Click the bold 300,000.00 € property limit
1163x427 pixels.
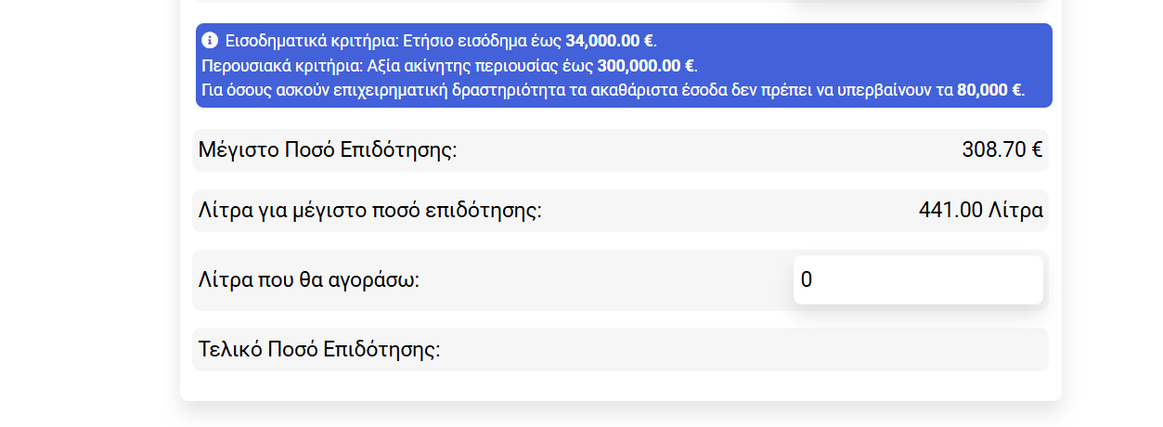click(x=646, y=66)
